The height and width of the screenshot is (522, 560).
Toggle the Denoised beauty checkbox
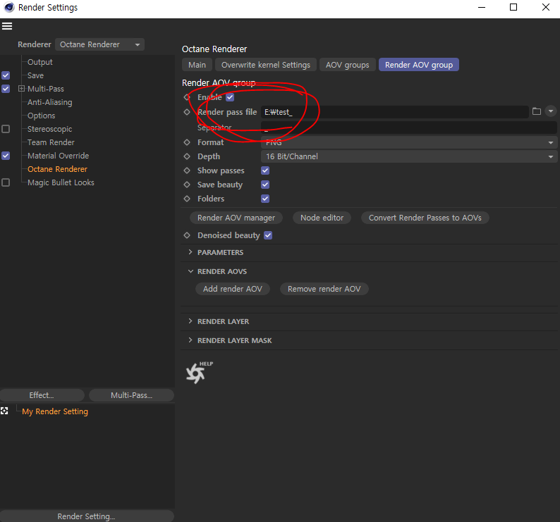[x=268, y=235]
